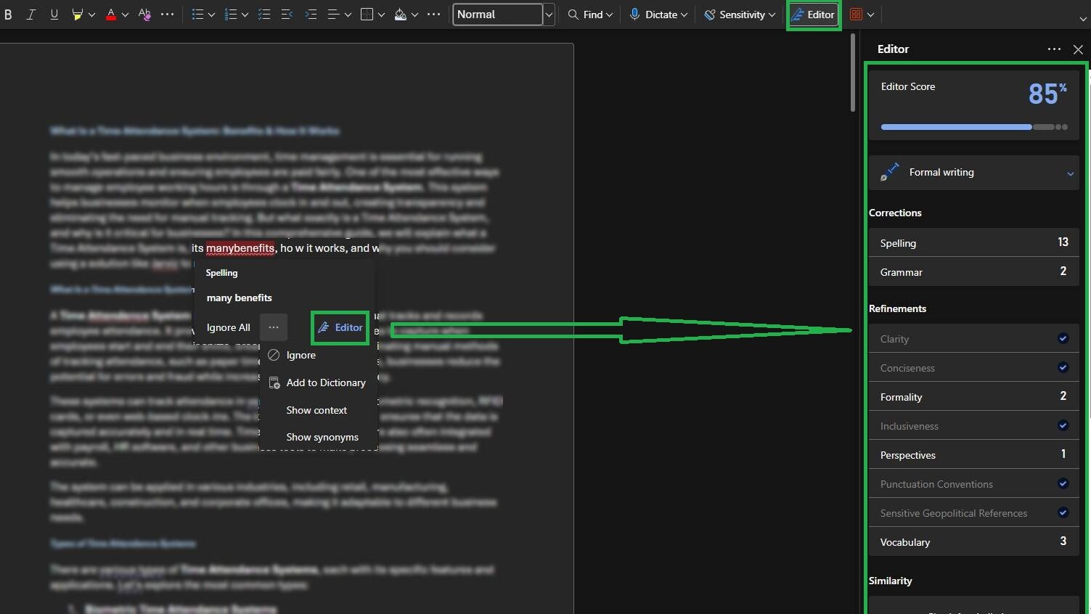Screen dimensions: 1091x614
Task: Select the Inclusiveness refinement row
Action: pos(973,426)
